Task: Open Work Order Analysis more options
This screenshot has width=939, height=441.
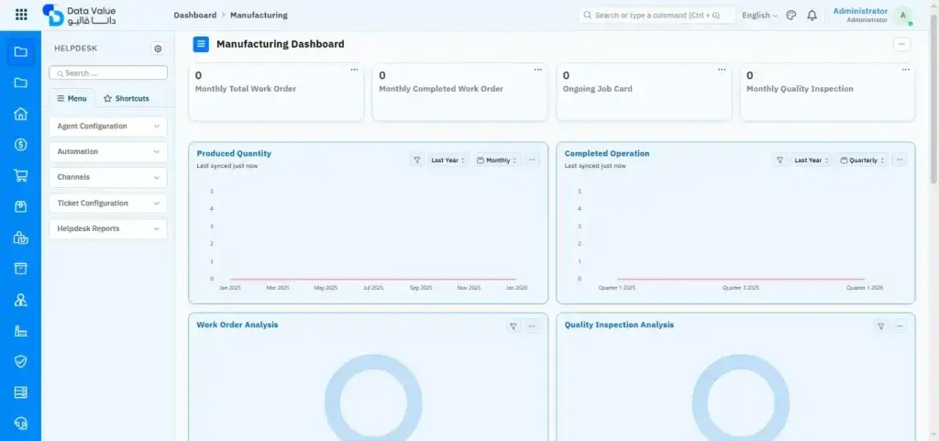Action: pos(532,326)
